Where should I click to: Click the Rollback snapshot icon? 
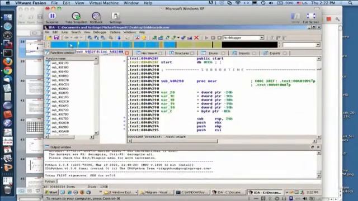(x=96, y=16)
